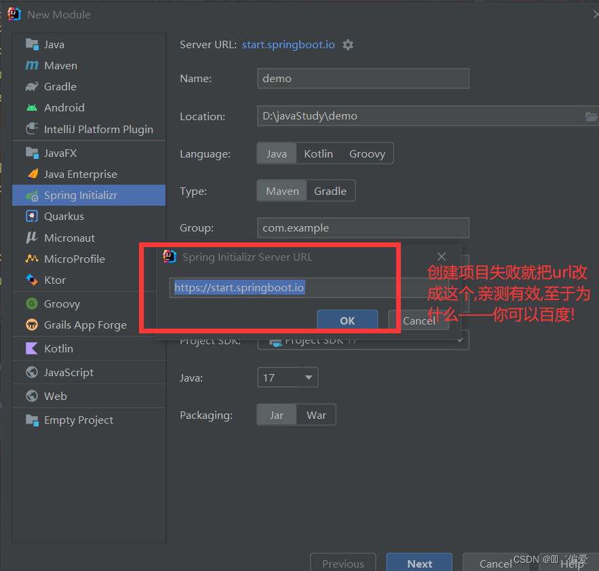This screenshot has height=571, width=599.
Task: Click the Quarkus icon
Action: click(32, 216)
